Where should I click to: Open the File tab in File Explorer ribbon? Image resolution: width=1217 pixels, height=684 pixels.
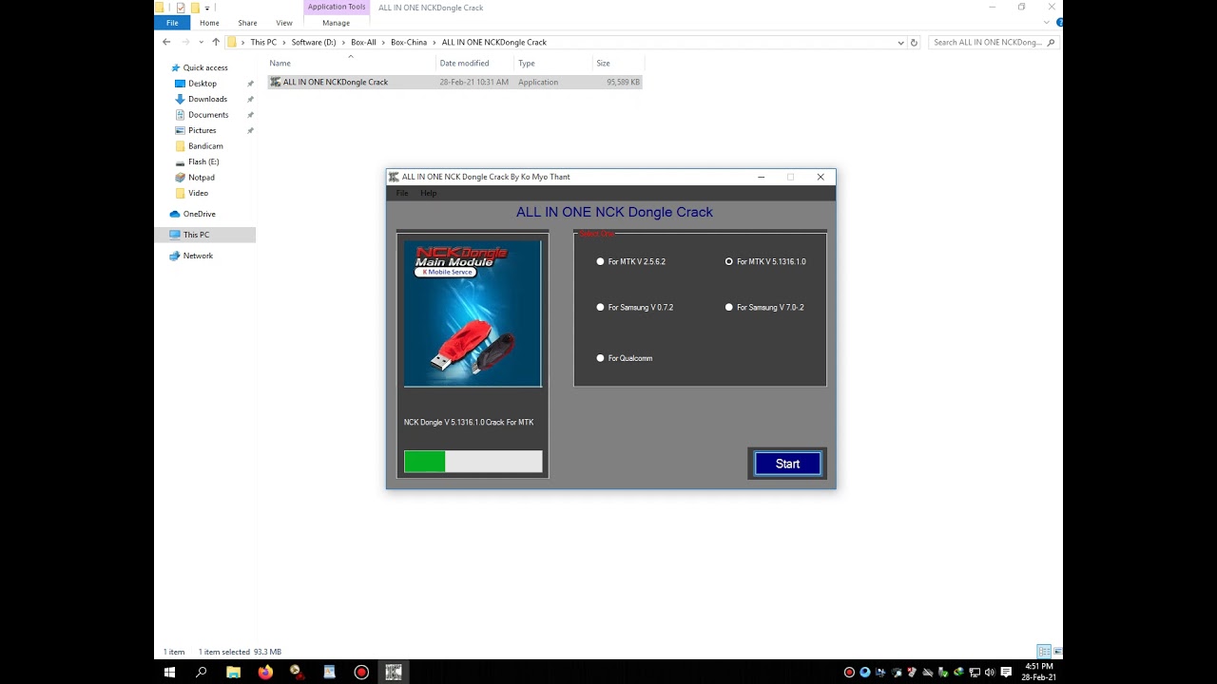point(172,23)
